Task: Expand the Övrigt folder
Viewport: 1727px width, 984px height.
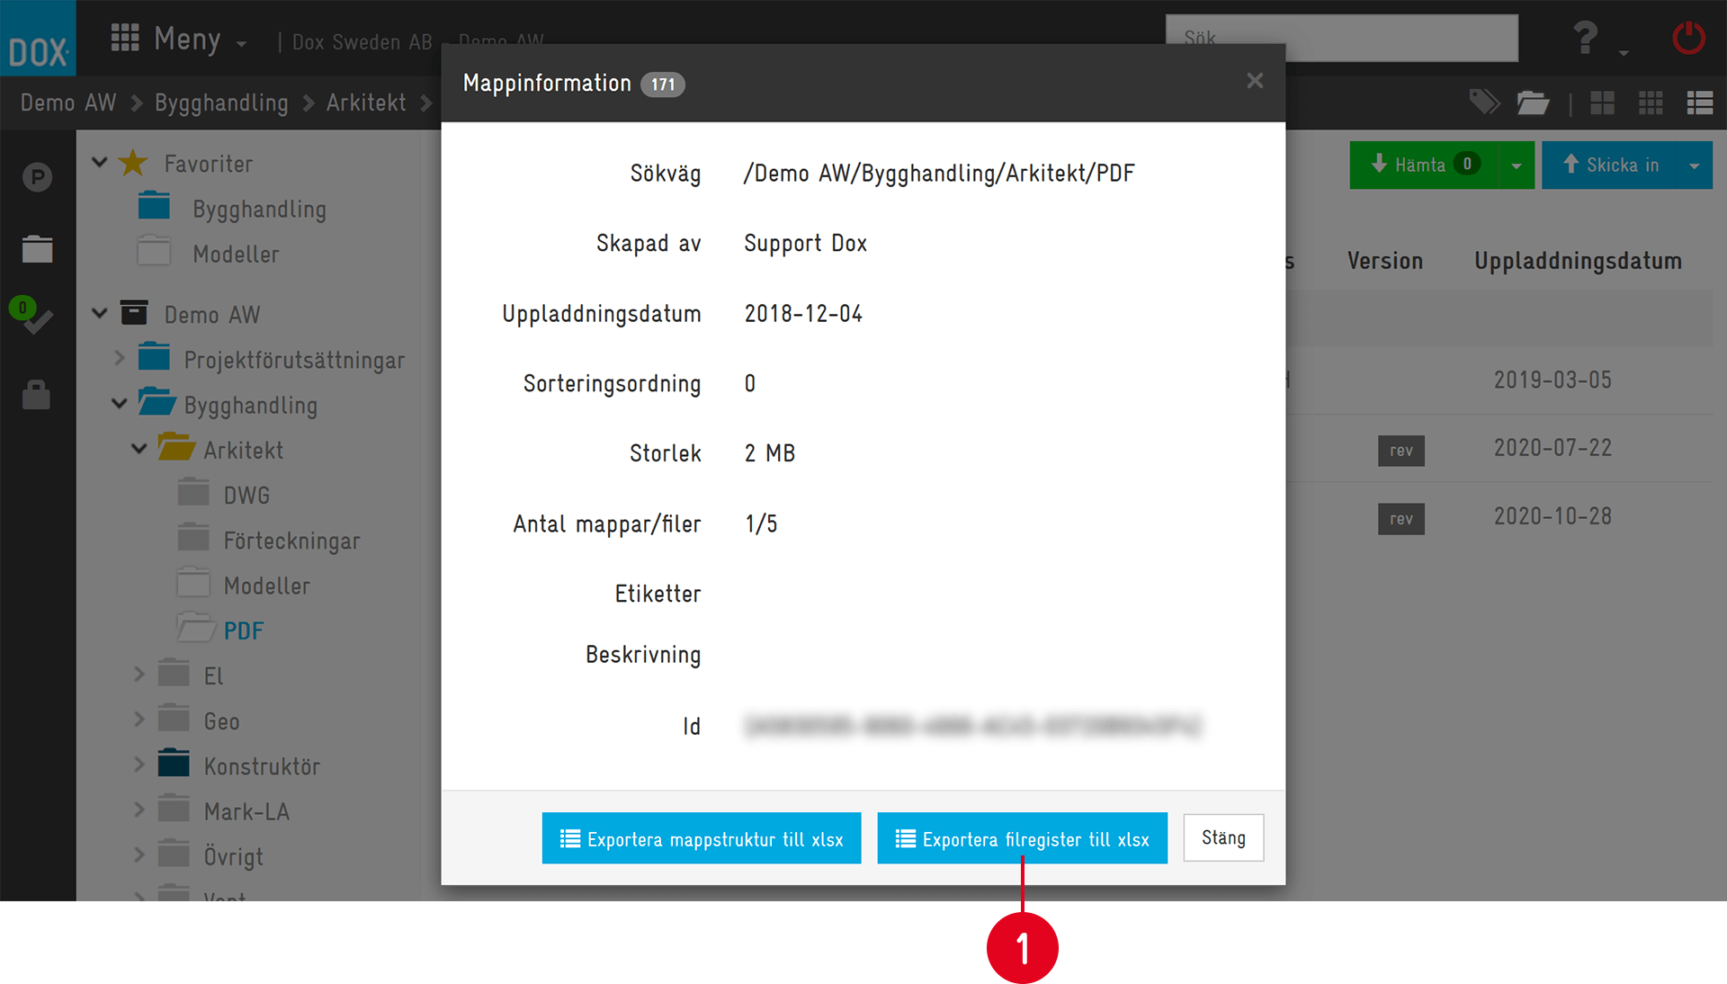Action: (x=139, y=854)
